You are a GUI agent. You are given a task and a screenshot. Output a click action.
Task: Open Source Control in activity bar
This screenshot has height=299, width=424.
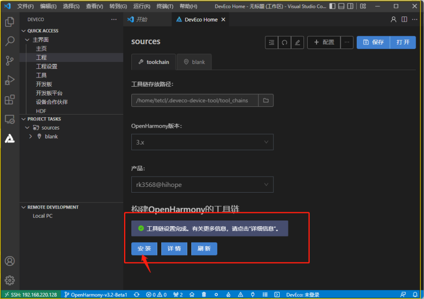click(x=9, y=61)
